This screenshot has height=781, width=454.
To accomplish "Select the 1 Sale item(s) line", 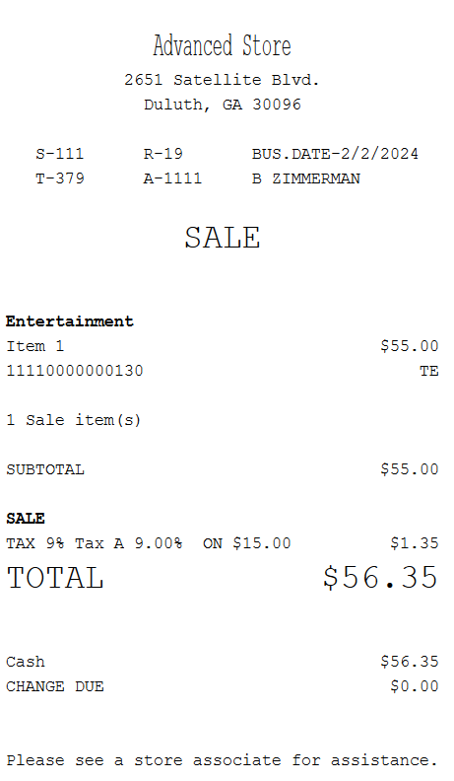I will point(74,420).
